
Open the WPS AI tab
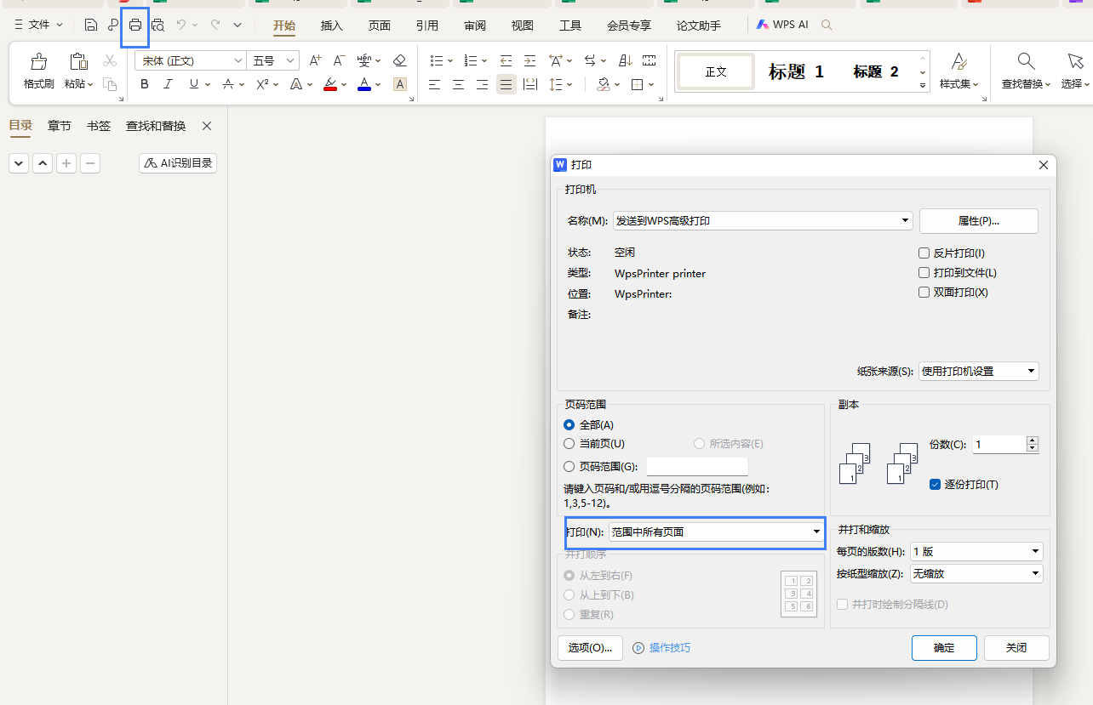(x=782, y=25)
